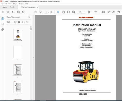
Task: Select the CC324HF document tab
Action: (x=28, y=7)
